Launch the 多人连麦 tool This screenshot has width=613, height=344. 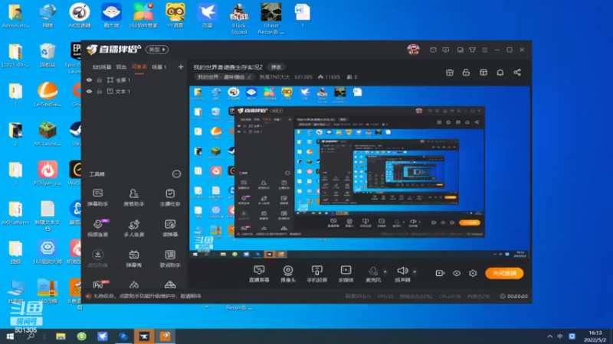[x=133, y=228]
